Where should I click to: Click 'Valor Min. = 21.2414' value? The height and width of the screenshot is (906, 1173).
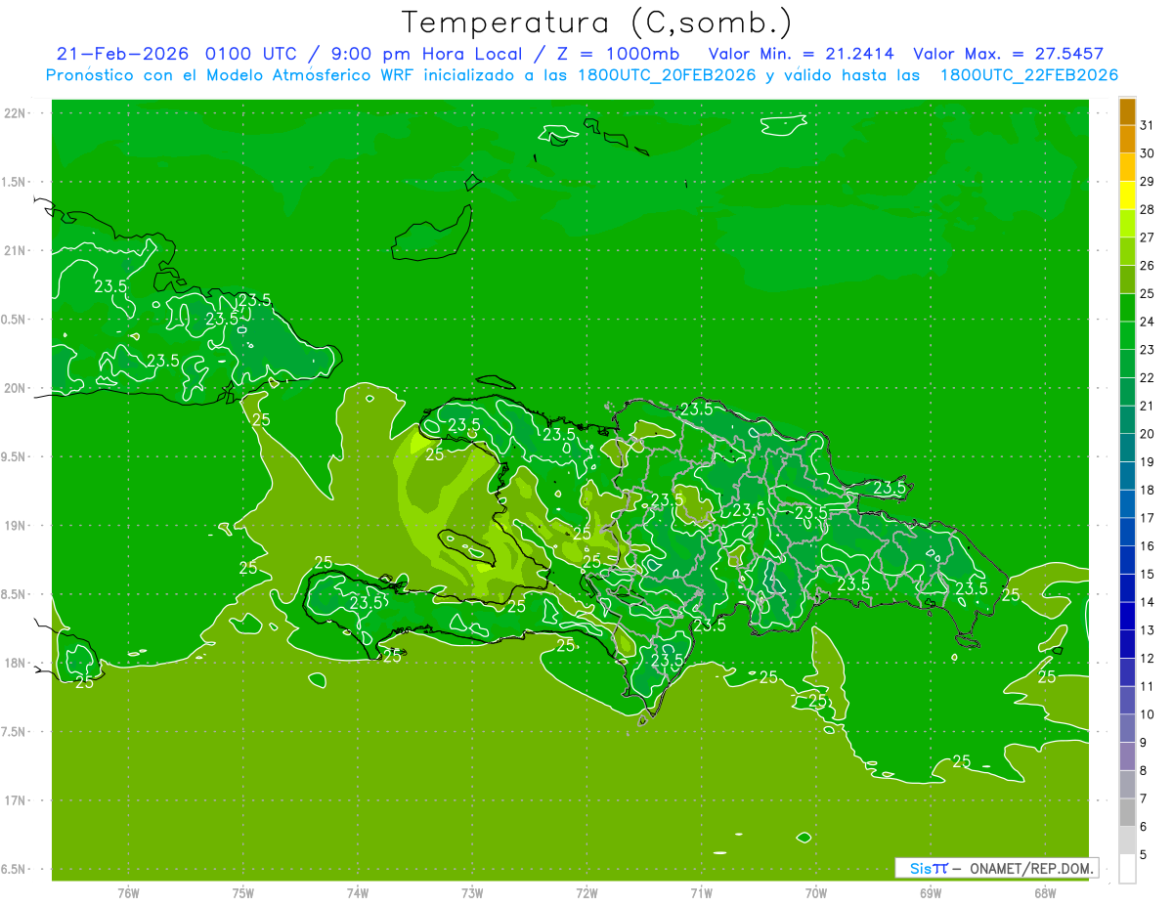[x=800, y=54]
